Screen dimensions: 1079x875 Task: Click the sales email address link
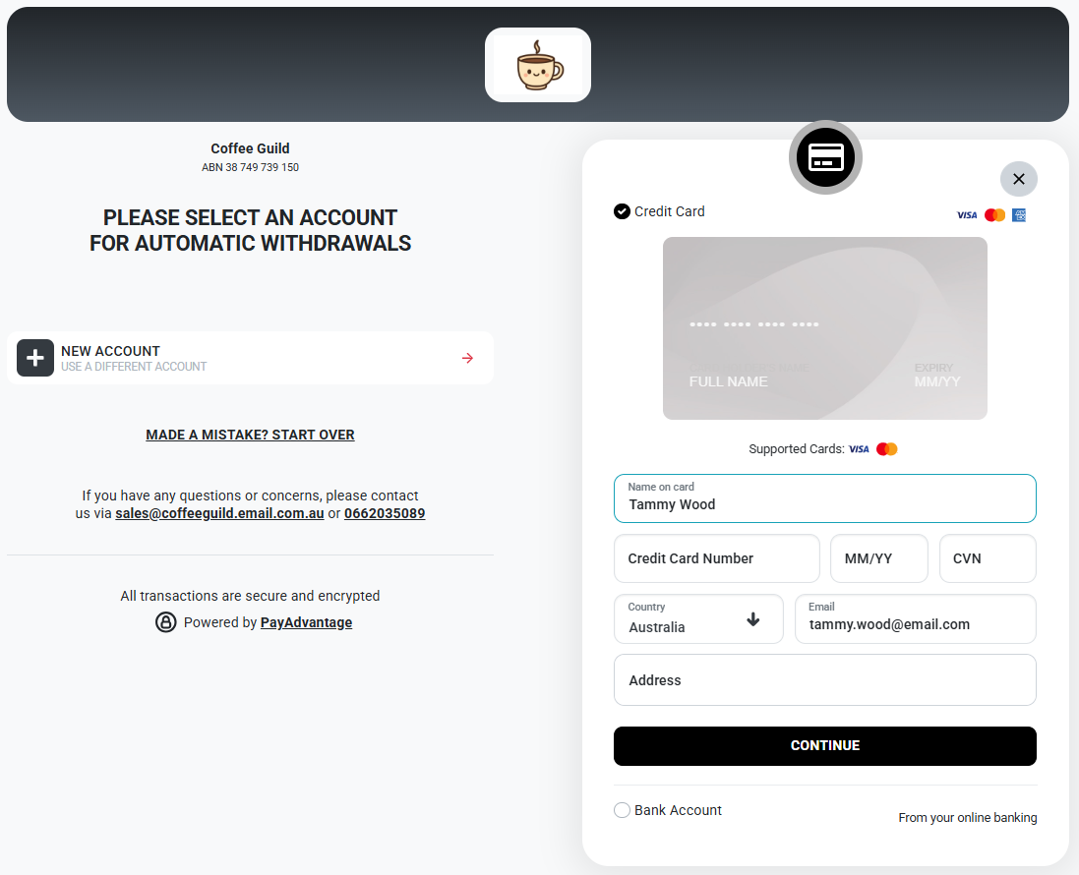219,513
